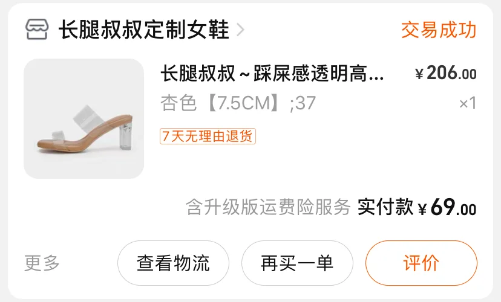501x302 pixels.
Task: Click 再买一单 button
Action: 297,263
